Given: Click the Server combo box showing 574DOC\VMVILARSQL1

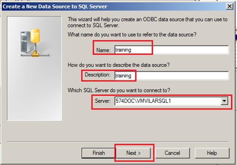Looking at the screenshot, I should pos(171,101).
